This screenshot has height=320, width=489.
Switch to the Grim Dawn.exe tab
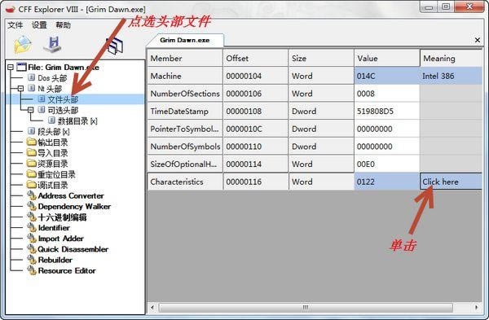(185, 40)
